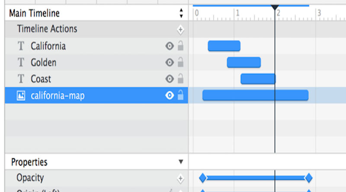Screen dimensions: 346x192
Task: Toggle the eye icon for Coast layer
Action: (x=170, y=79)
